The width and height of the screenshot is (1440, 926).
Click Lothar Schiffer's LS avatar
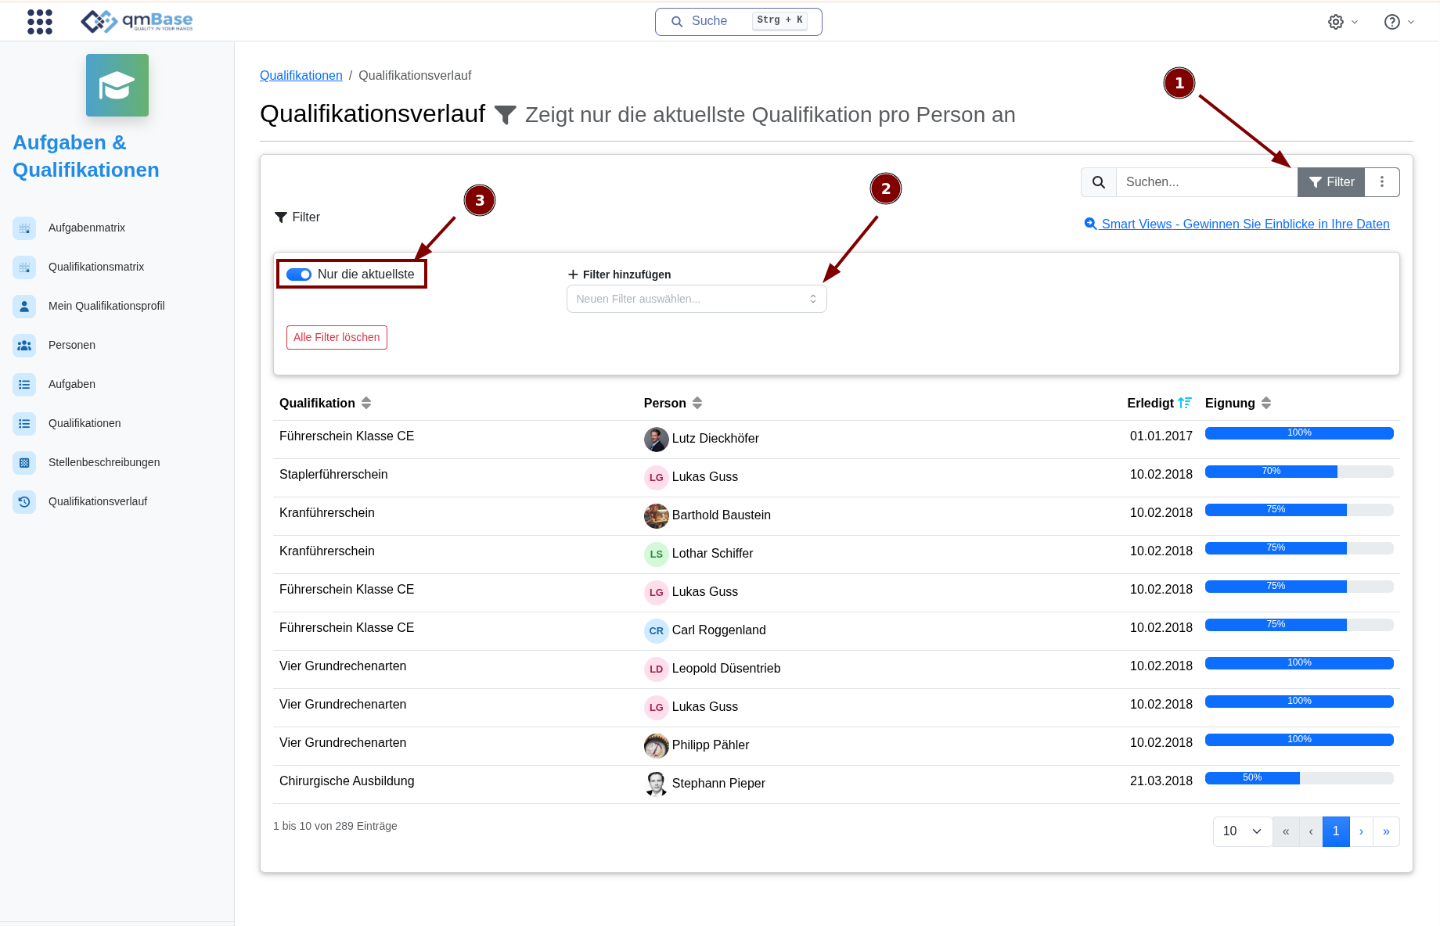(656, 554)
